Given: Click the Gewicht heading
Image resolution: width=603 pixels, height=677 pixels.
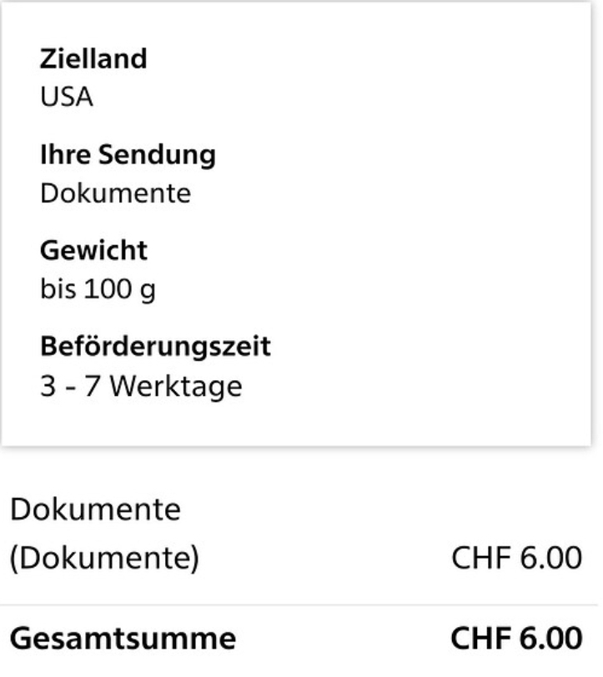Looking at the screenshot, I should (x=93, y=250).
